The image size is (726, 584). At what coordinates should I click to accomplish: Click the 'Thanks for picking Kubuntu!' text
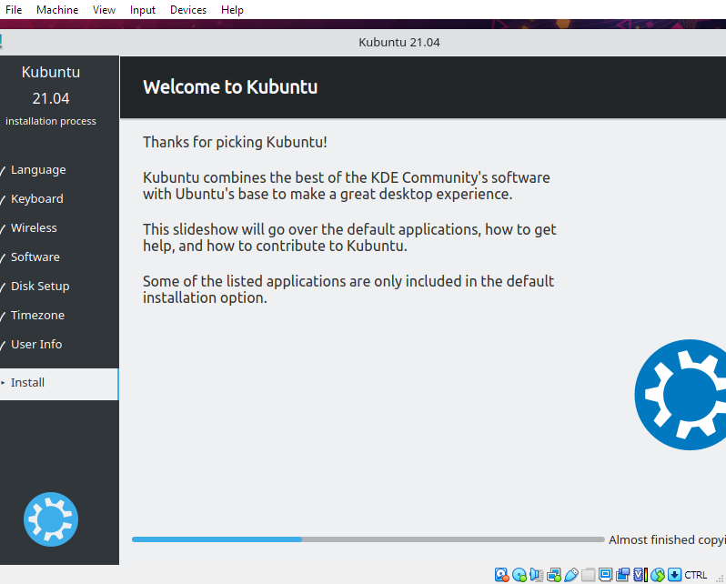[235, 142]
